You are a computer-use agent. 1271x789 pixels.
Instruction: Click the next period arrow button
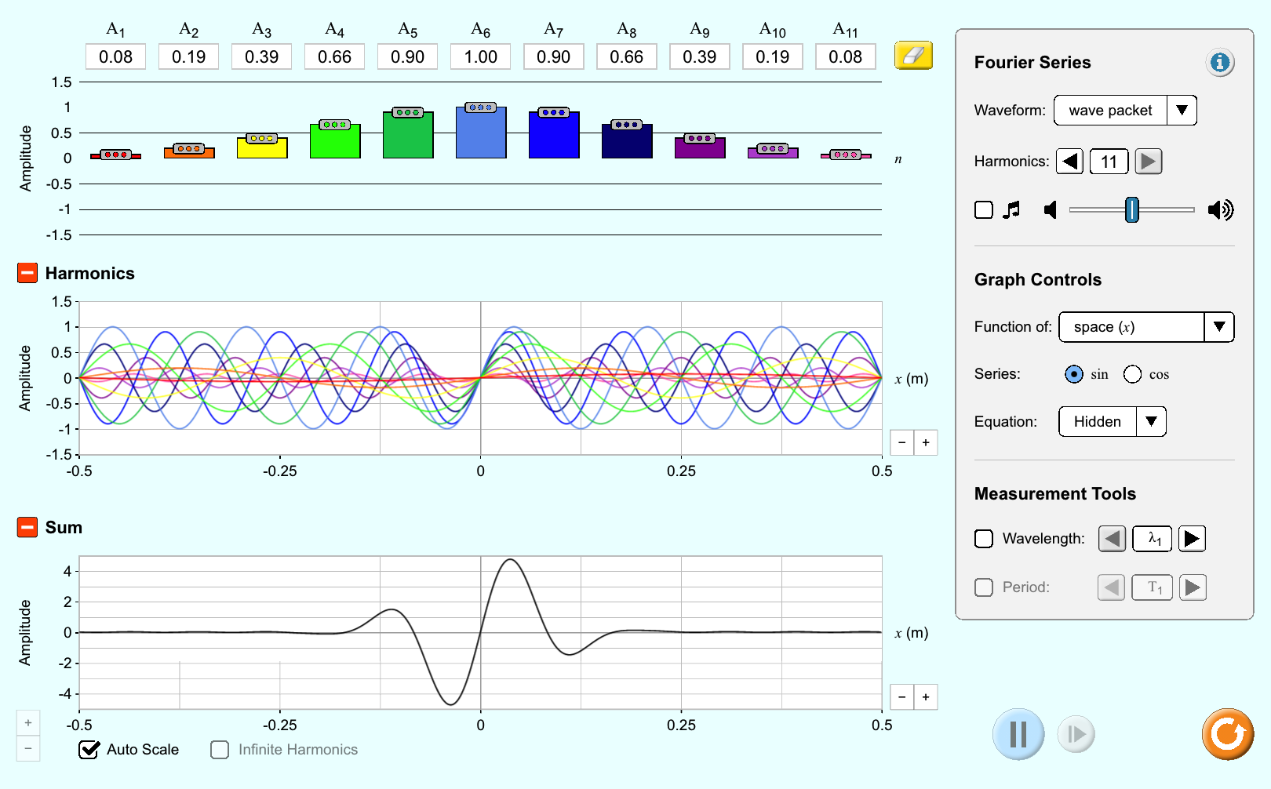[1193, 587]
